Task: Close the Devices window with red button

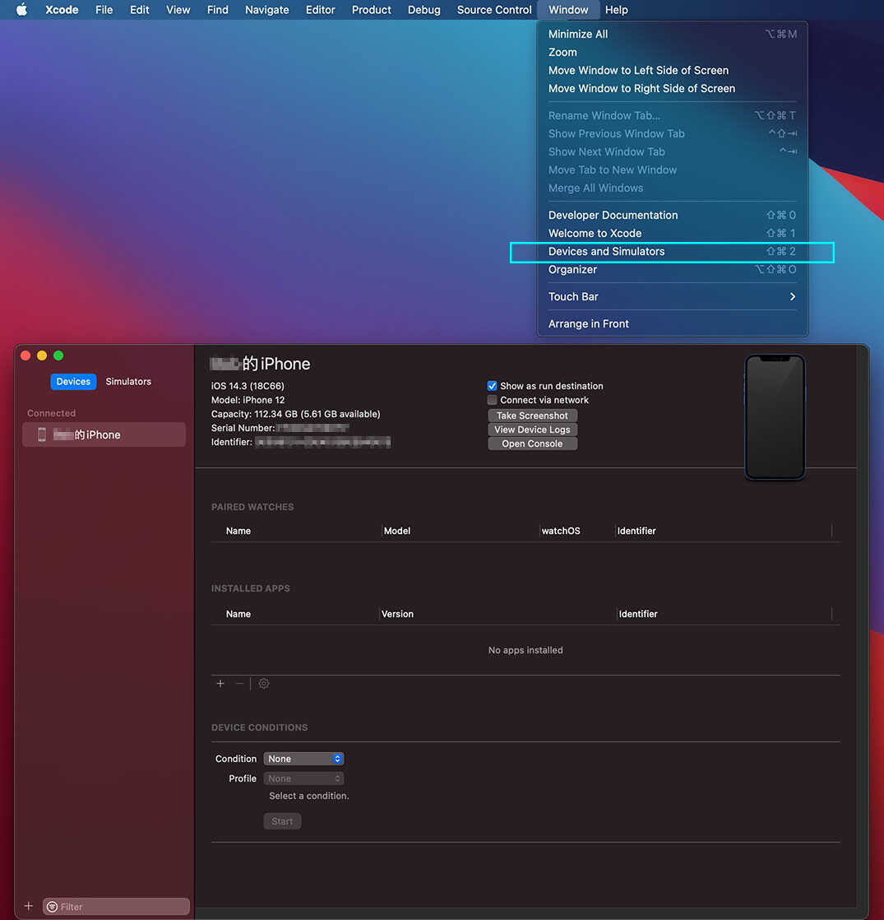Action: pyautogui.click(x=25, y=355)
